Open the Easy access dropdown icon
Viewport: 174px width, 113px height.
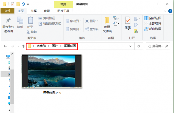point(116,24)
